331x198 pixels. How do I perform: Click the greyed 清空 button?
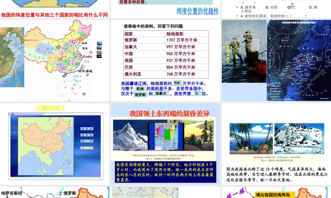coord(87,148)
